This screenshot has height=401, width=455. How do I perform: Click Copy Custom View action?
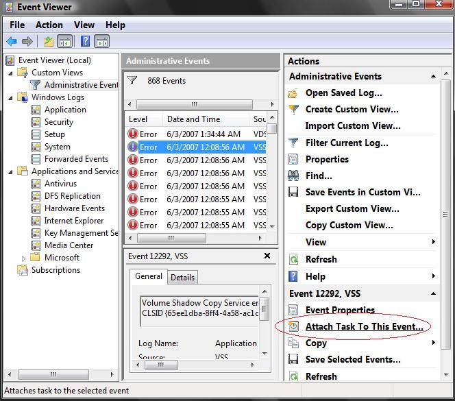click(x=349, y=226)
